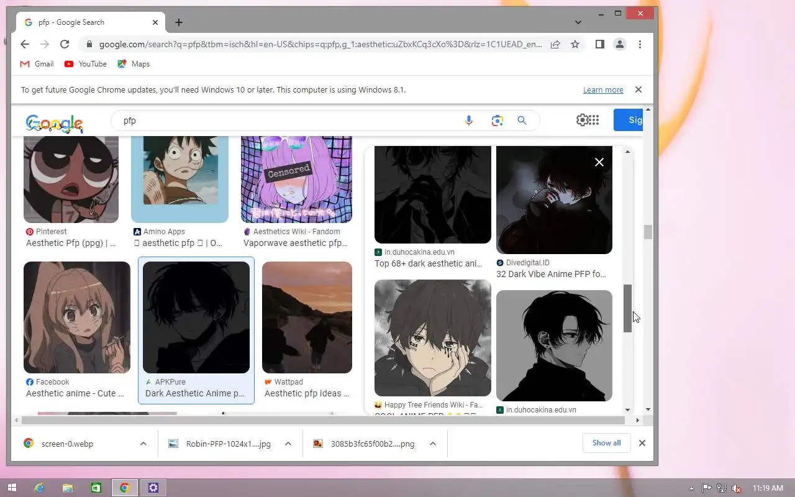Open the YouTube bookmark
The width and height of the screenshot is (795, 497).
(x=85, y=64)
